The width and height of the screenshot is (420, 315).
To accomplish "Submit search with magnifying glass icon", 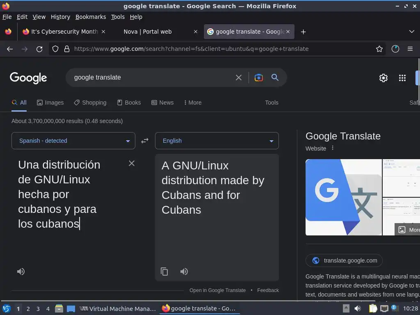I will 275,78.
